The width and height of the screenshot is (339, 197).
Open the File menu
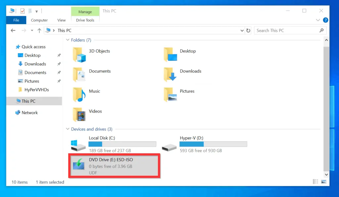[16, 20]
